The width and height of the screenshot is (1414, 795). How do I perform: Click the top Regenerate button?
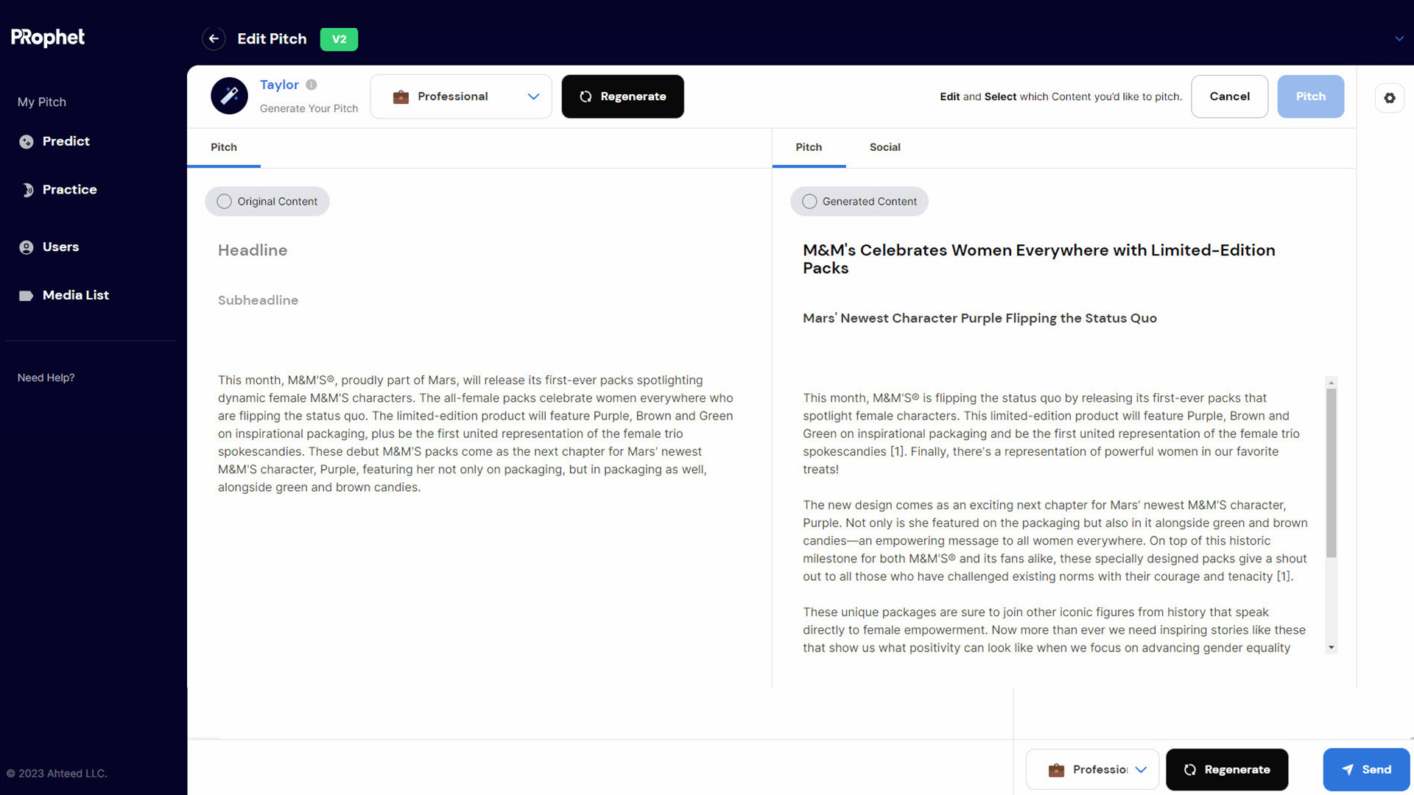tap(622, 96)
